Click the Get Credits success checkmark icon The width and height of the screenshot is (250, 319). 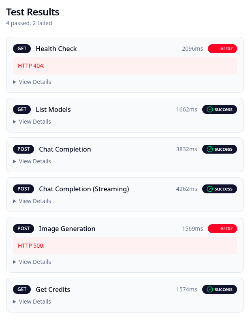click(210, 289)
